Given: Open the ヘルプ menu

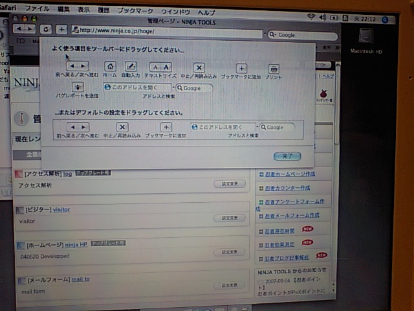Looking at the screenshot, I should tap(206, 12).
